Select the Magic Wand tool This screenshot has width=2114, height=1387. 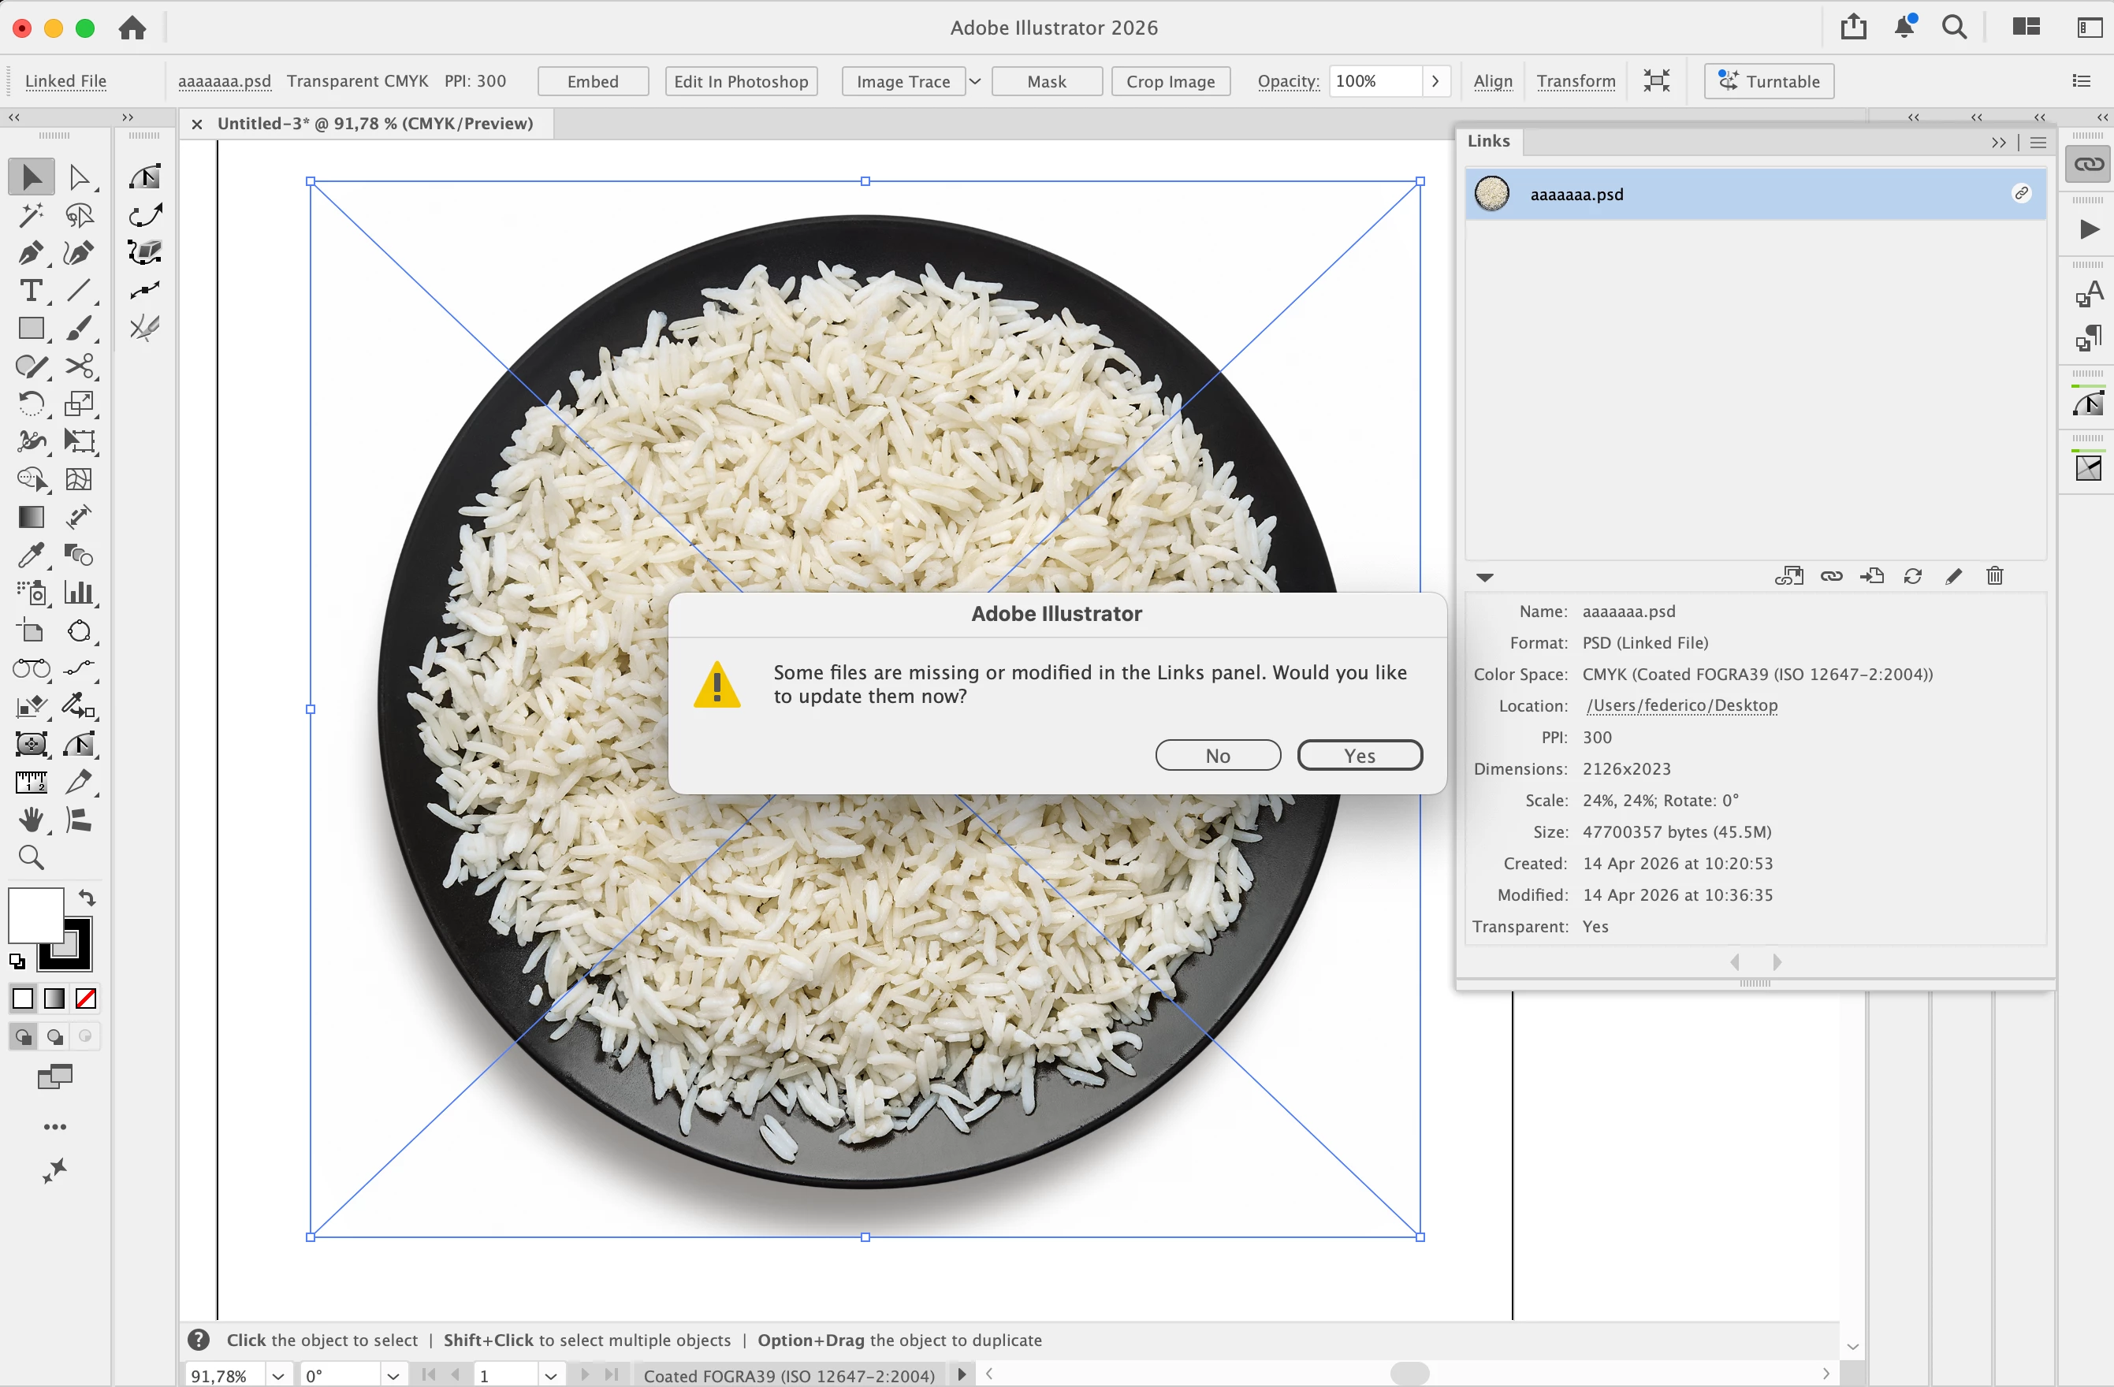click(x=31, y=216)
